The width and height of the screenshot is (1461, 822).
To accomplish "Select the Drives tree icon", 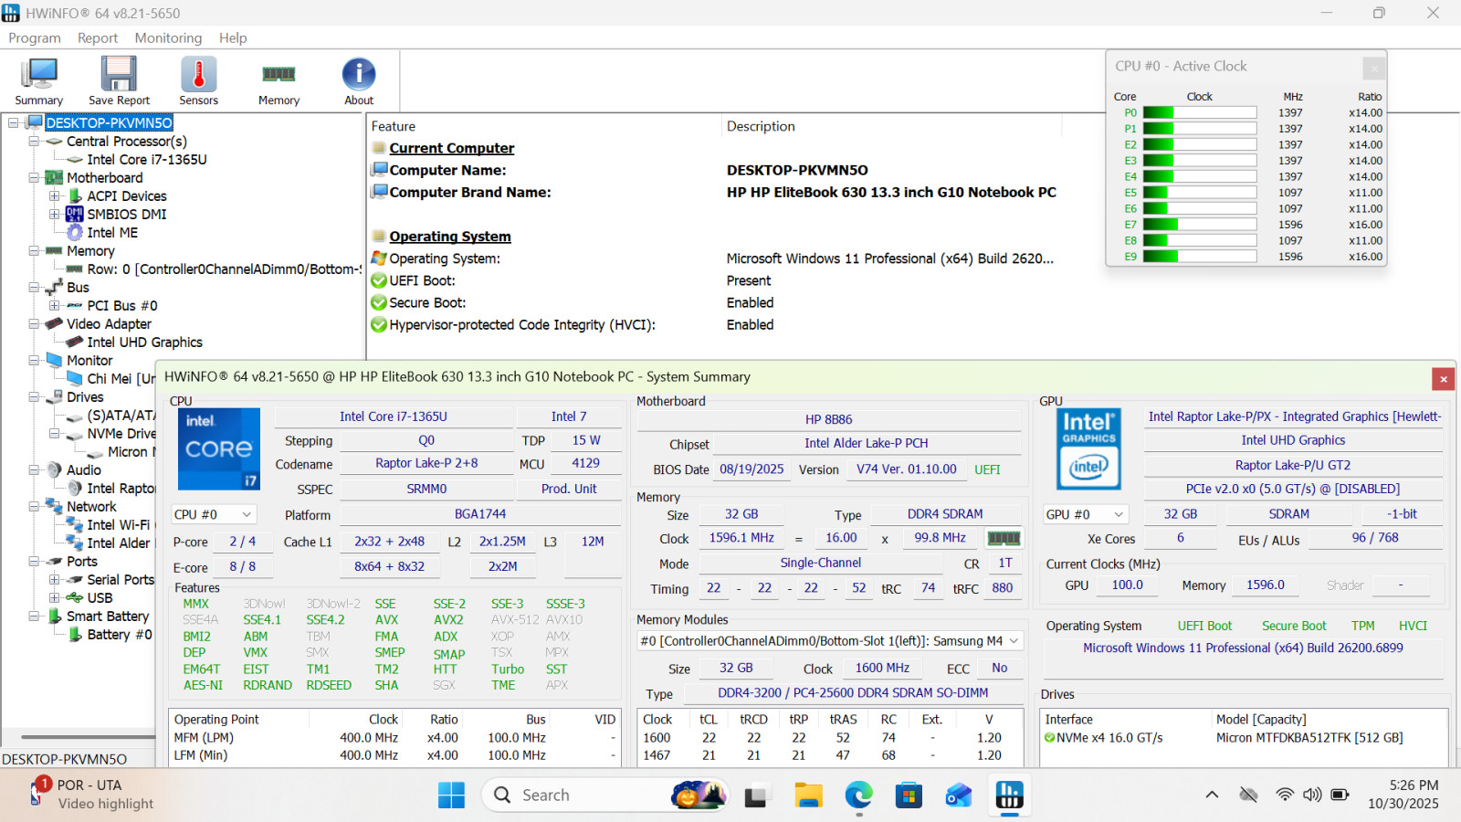I will pos(54,397).
